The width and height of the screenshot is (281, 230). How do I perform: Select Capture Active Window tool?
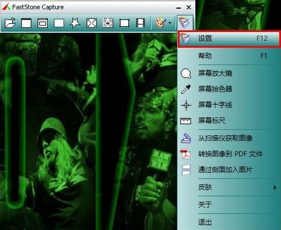click(26, 23)
